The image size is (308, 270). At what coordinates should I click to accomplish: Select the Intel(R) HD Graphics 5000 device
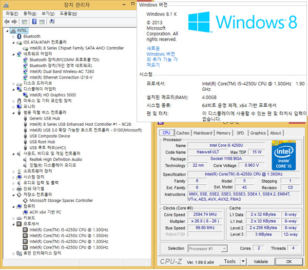(52, 94)
